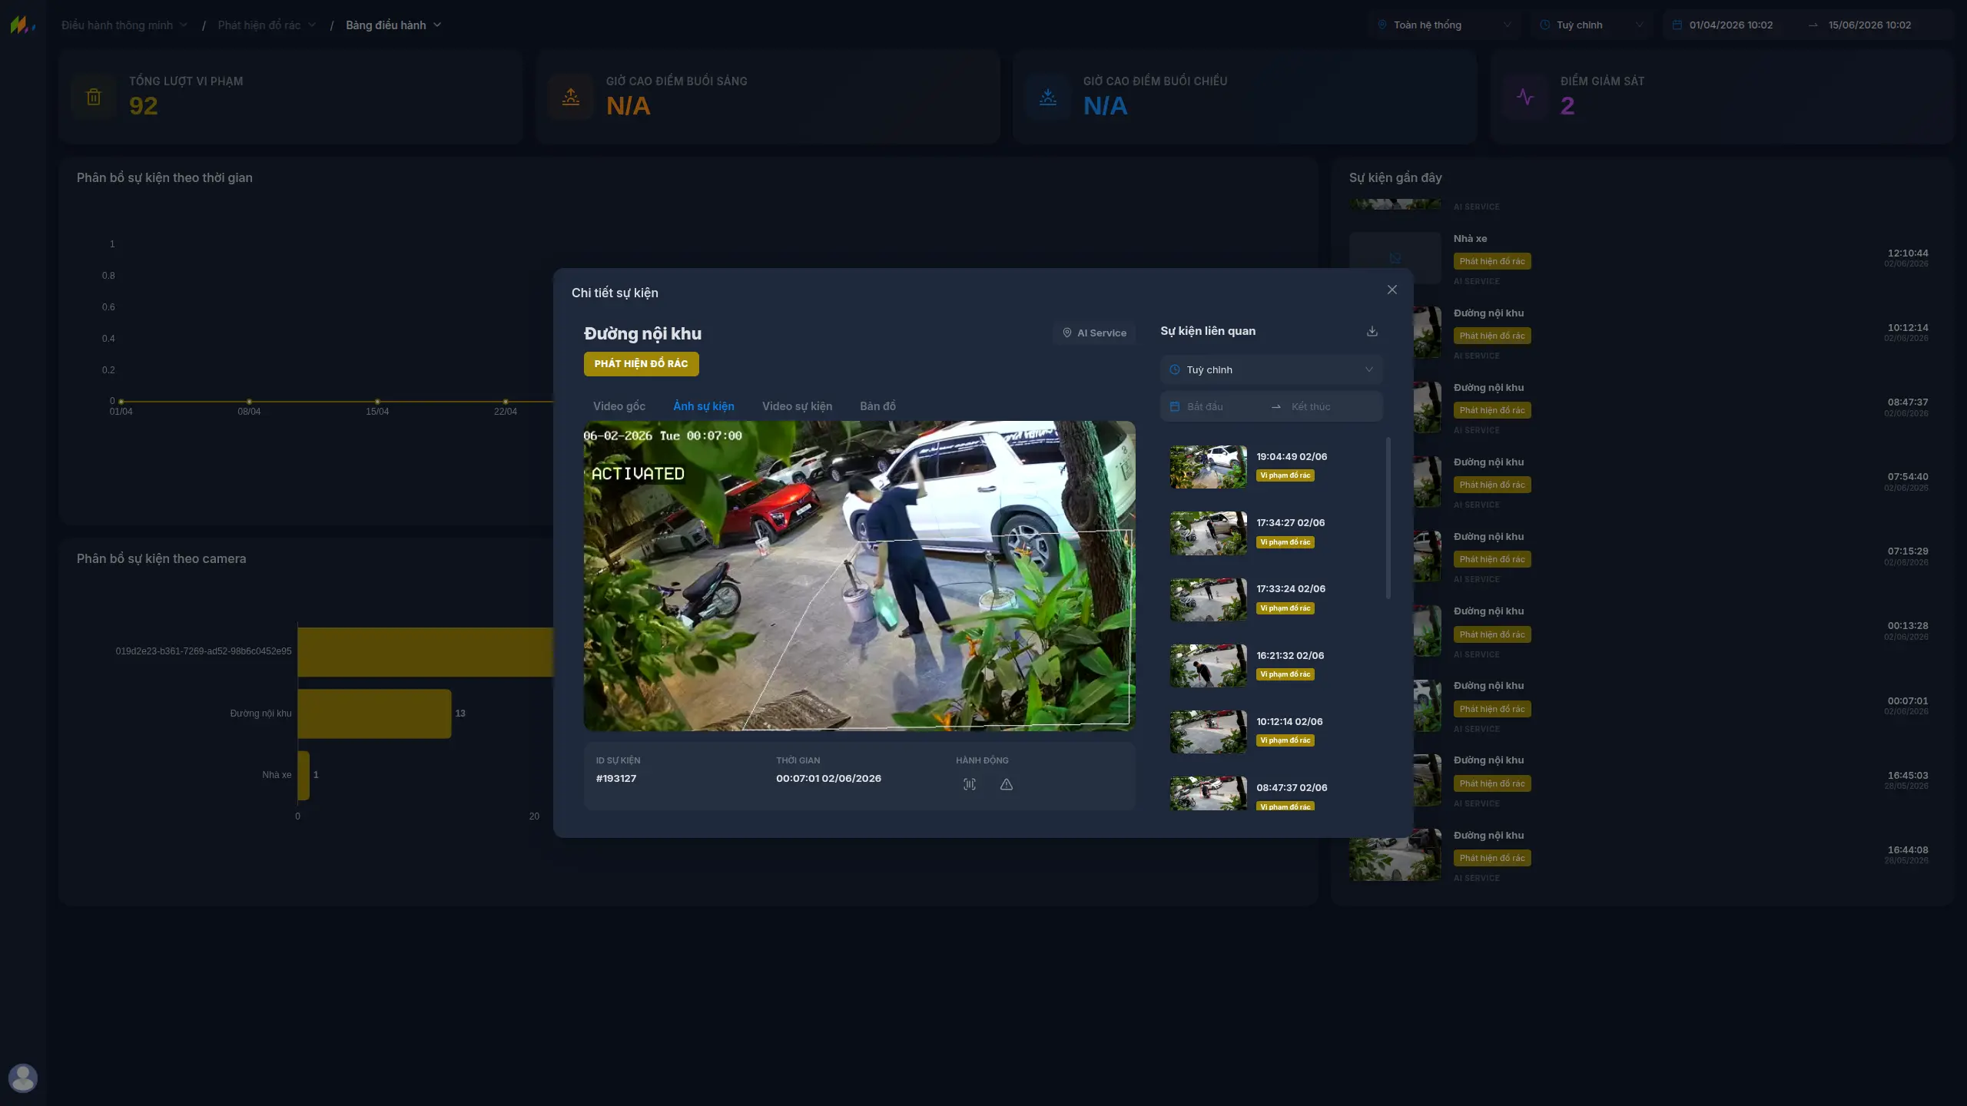This screenshot has height=1106, width=1967.
Task: Open the related event at 17:33:24 02/06
Action: pos(1272,598)
